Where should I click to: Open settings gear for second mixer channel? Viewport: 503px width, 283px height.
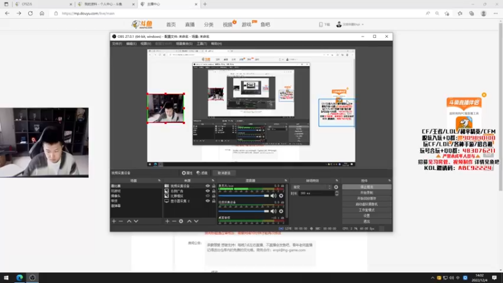pyautogui.click(x=281, y=211)
